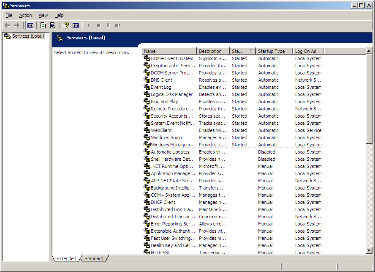Click the vertical scrollbar thumb
The height and width of the screenshot is (272, 375).
(369, 99)
